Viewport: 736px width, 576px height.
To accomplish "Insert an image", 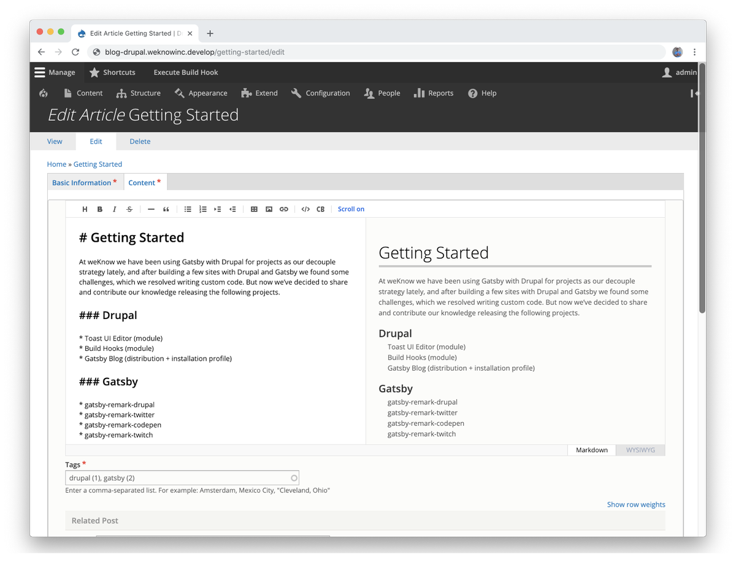I will 269,209.
